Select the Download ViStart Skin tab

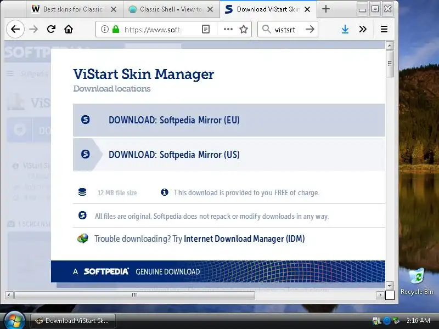(x=263, y=9)
